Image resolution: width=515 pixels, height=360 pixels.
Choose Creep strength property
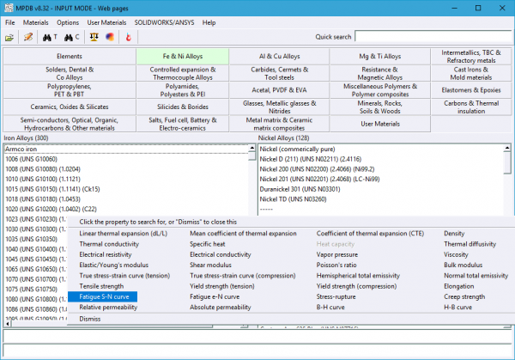tap(464, 296)
